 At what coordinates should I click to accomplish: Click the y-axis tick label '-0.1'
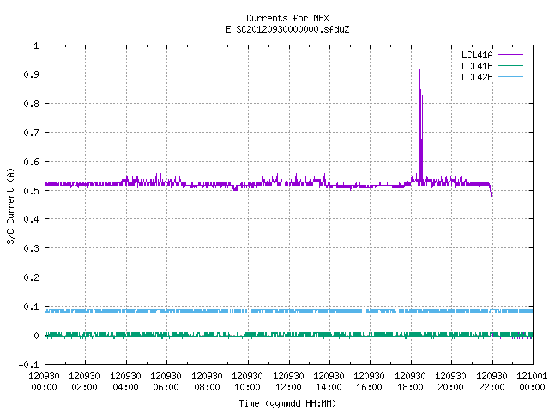click(28, 365)
